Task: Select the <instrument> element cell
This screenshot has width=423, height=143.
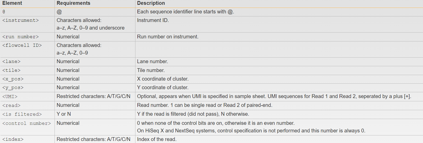Action: tap(21, 20)
